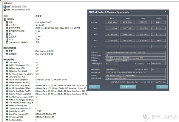Click the icon next to 工艺技术
The width and height of the screenshot is (179, 122).
[x=7, y=36]
